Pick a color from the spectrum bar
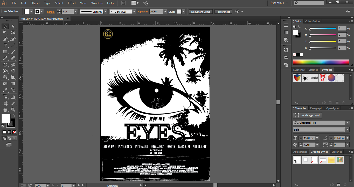The height and width of the screenshot is (187, 354). 321,62
